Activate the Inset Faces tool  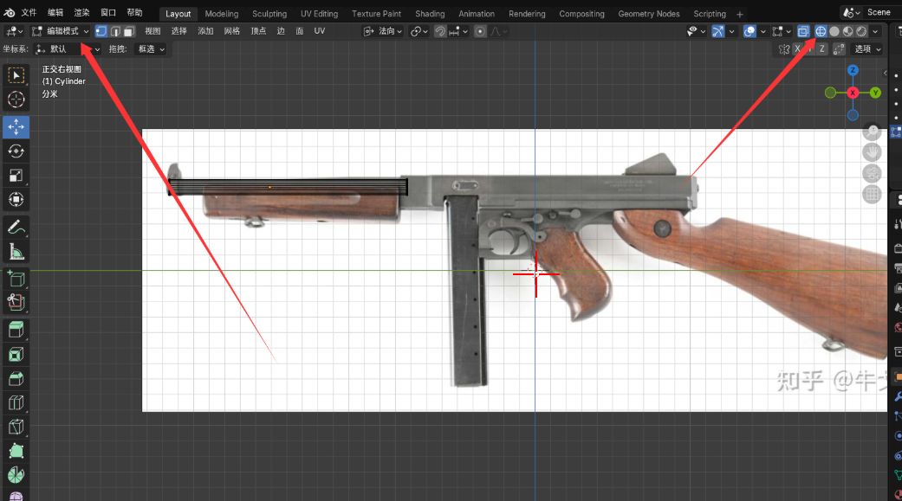click(x=16, y=354)
